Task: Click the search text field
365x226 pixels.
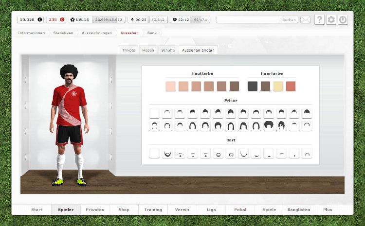Action: [248, 20]
